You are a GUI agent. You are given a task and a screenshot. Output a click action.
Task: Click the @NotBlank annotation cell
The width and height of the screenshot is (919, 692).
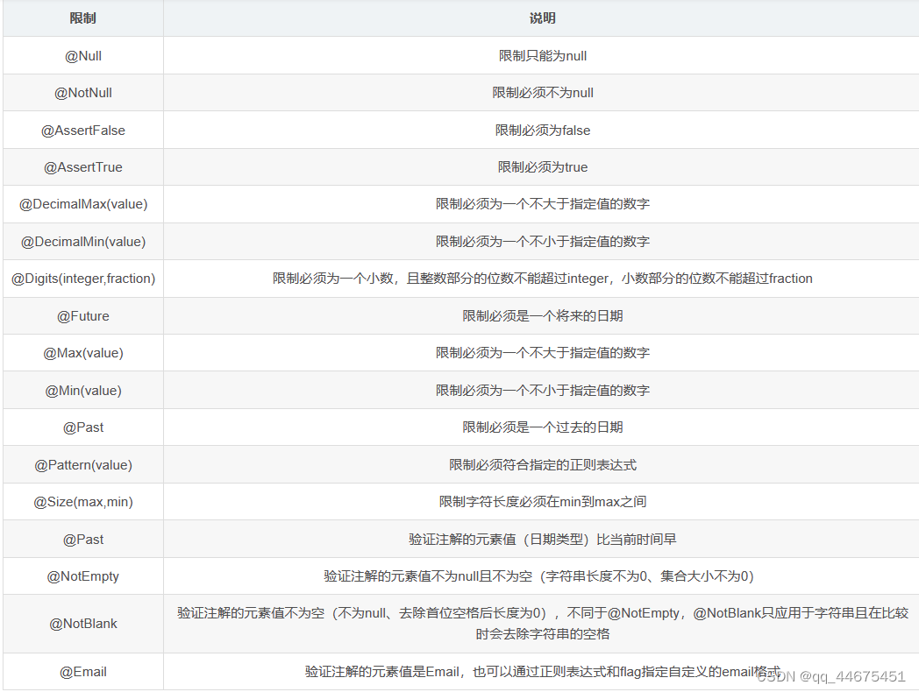point(82,623)
